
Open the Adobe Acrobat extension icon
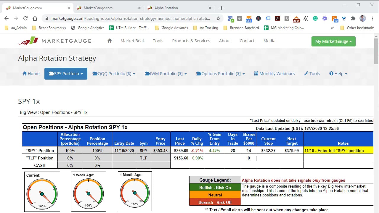(277, 18)
